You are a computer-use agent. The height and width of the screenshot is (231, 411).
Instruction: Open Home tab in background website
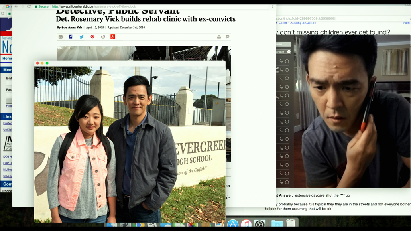click(x=7, y=58)
